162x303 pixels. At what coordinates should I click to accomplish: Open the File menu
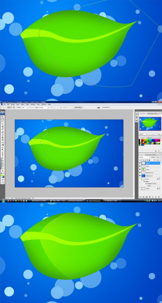coord(4,104)
